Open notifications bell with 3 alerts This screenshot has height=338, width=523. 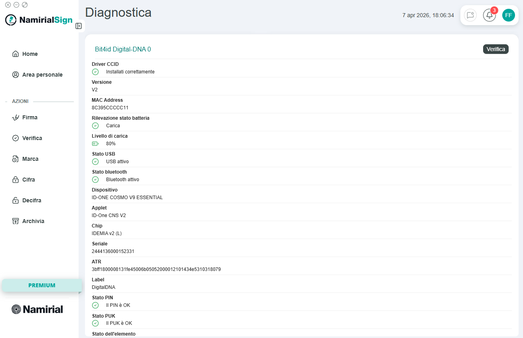(489, 15)
